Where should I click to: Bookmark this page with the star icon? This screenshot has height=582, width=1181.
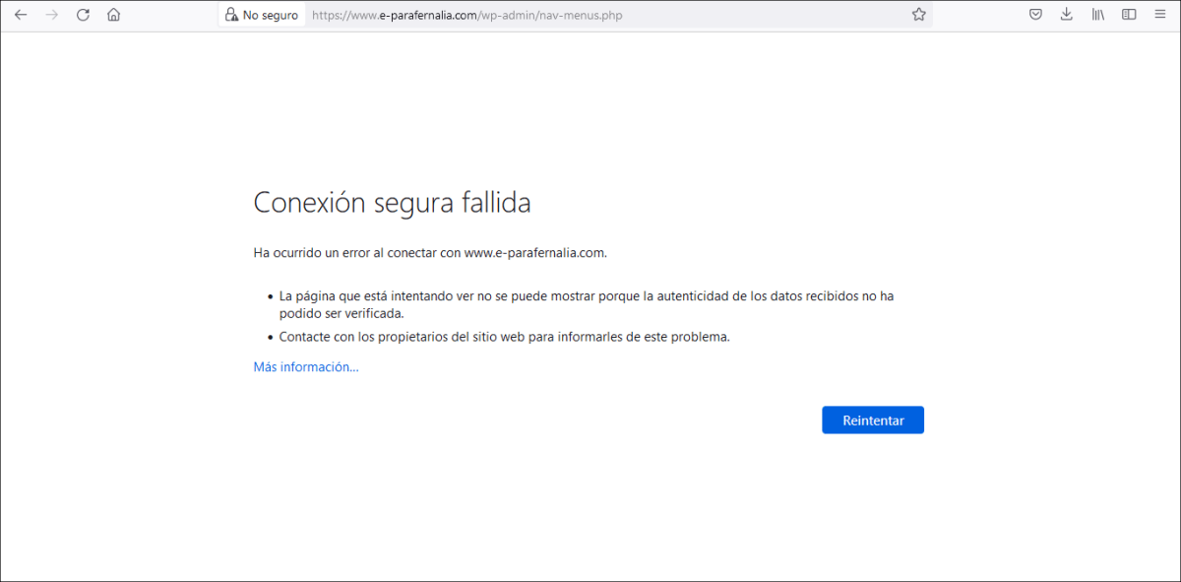coord(919,15)
